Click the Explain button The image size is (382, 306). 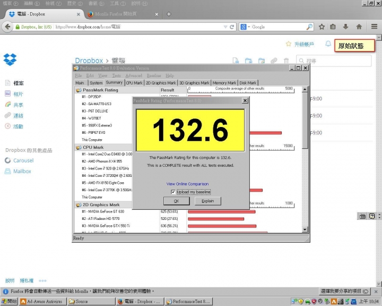(x=208, y=201)
